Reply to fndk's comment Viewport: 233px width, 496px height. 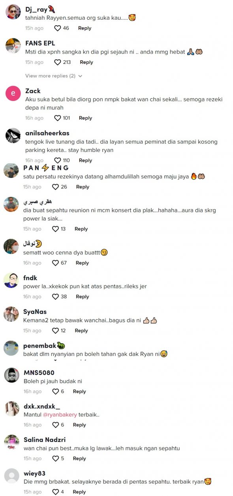tap(83, 297)
